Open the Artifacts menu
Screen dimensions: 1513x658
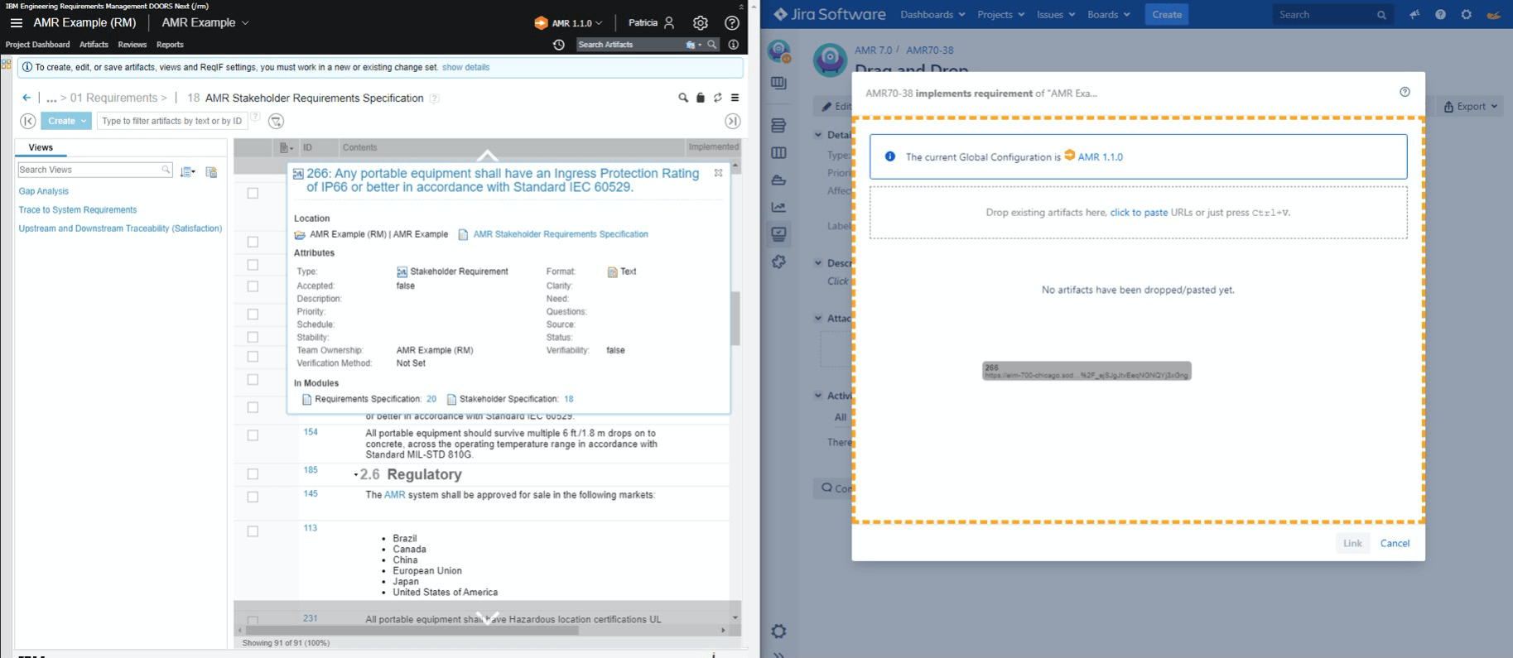click(x=94, y=45)
